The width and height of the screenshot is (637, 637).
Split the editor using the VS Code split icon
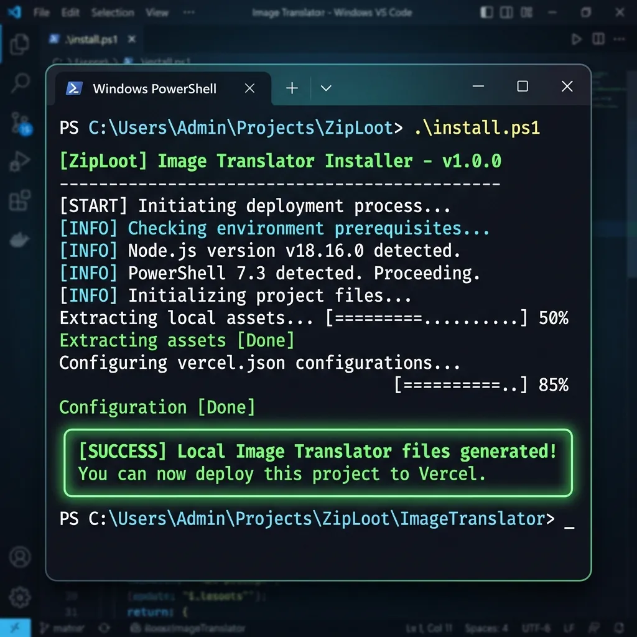tap(598, 39)
